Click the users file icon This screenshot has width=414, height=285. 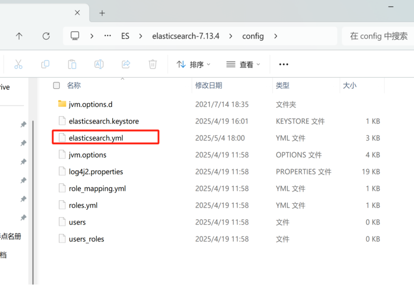pos(62,222)
